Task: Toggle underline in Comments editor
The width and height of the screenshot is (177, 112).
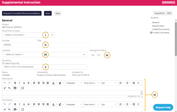Action: (24, 104)
